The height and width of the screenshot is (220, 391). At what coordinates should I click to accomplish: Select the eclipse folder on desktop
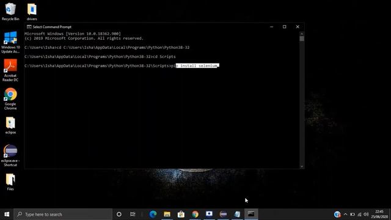[10, 125]
